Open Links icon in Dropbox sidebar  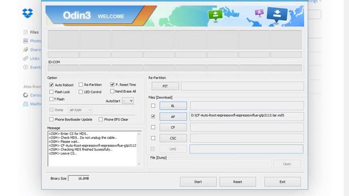tap(26, 58)
